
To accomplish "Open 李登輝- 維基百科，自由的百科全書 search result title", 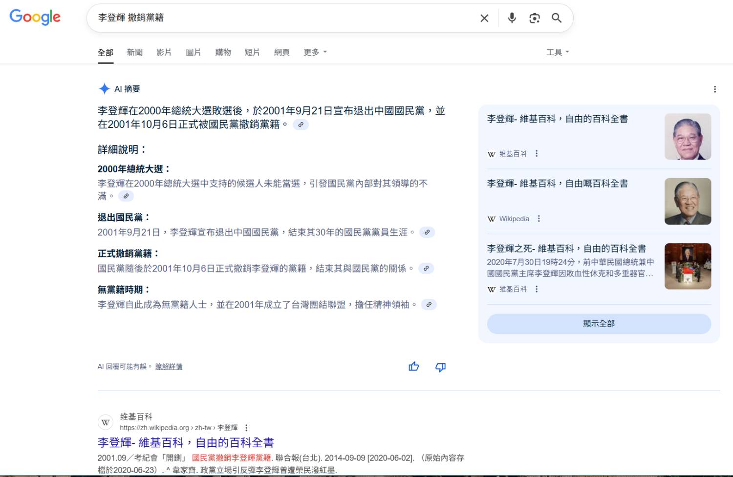I will (x=186, y=443).
